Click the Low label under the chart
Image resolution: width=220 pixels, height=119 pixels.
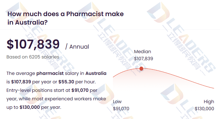coord(117,101)
